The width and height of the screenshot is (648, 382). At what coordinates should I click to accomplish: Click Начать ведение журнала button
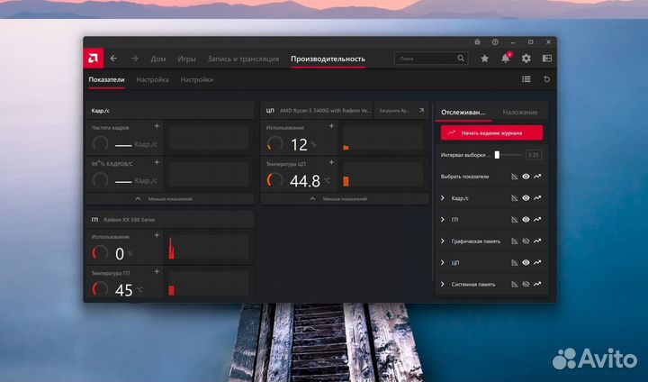[x=491, y=132]
